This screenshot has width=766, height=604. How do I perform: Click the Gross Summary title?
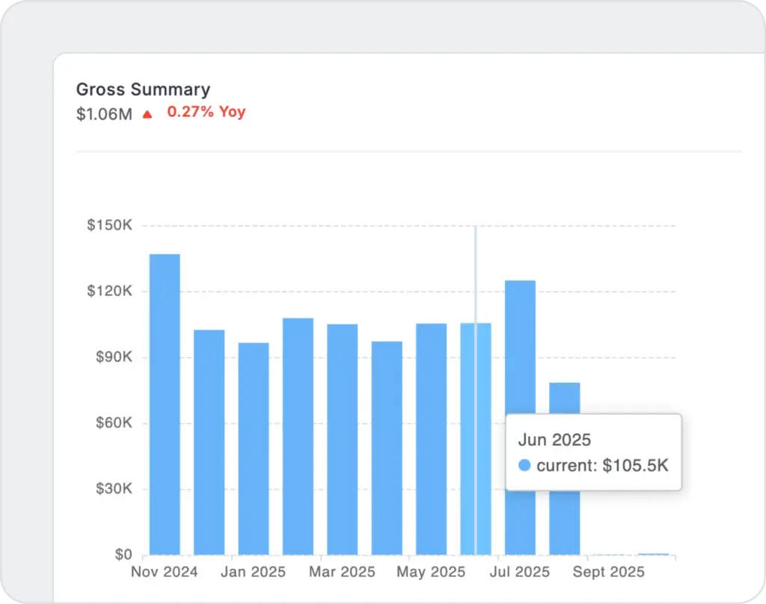(143, 90)
